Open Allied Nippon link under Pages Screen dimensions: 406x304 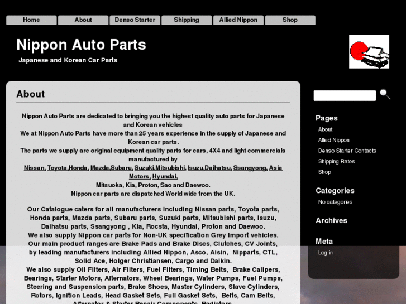[x=334, y=140]
